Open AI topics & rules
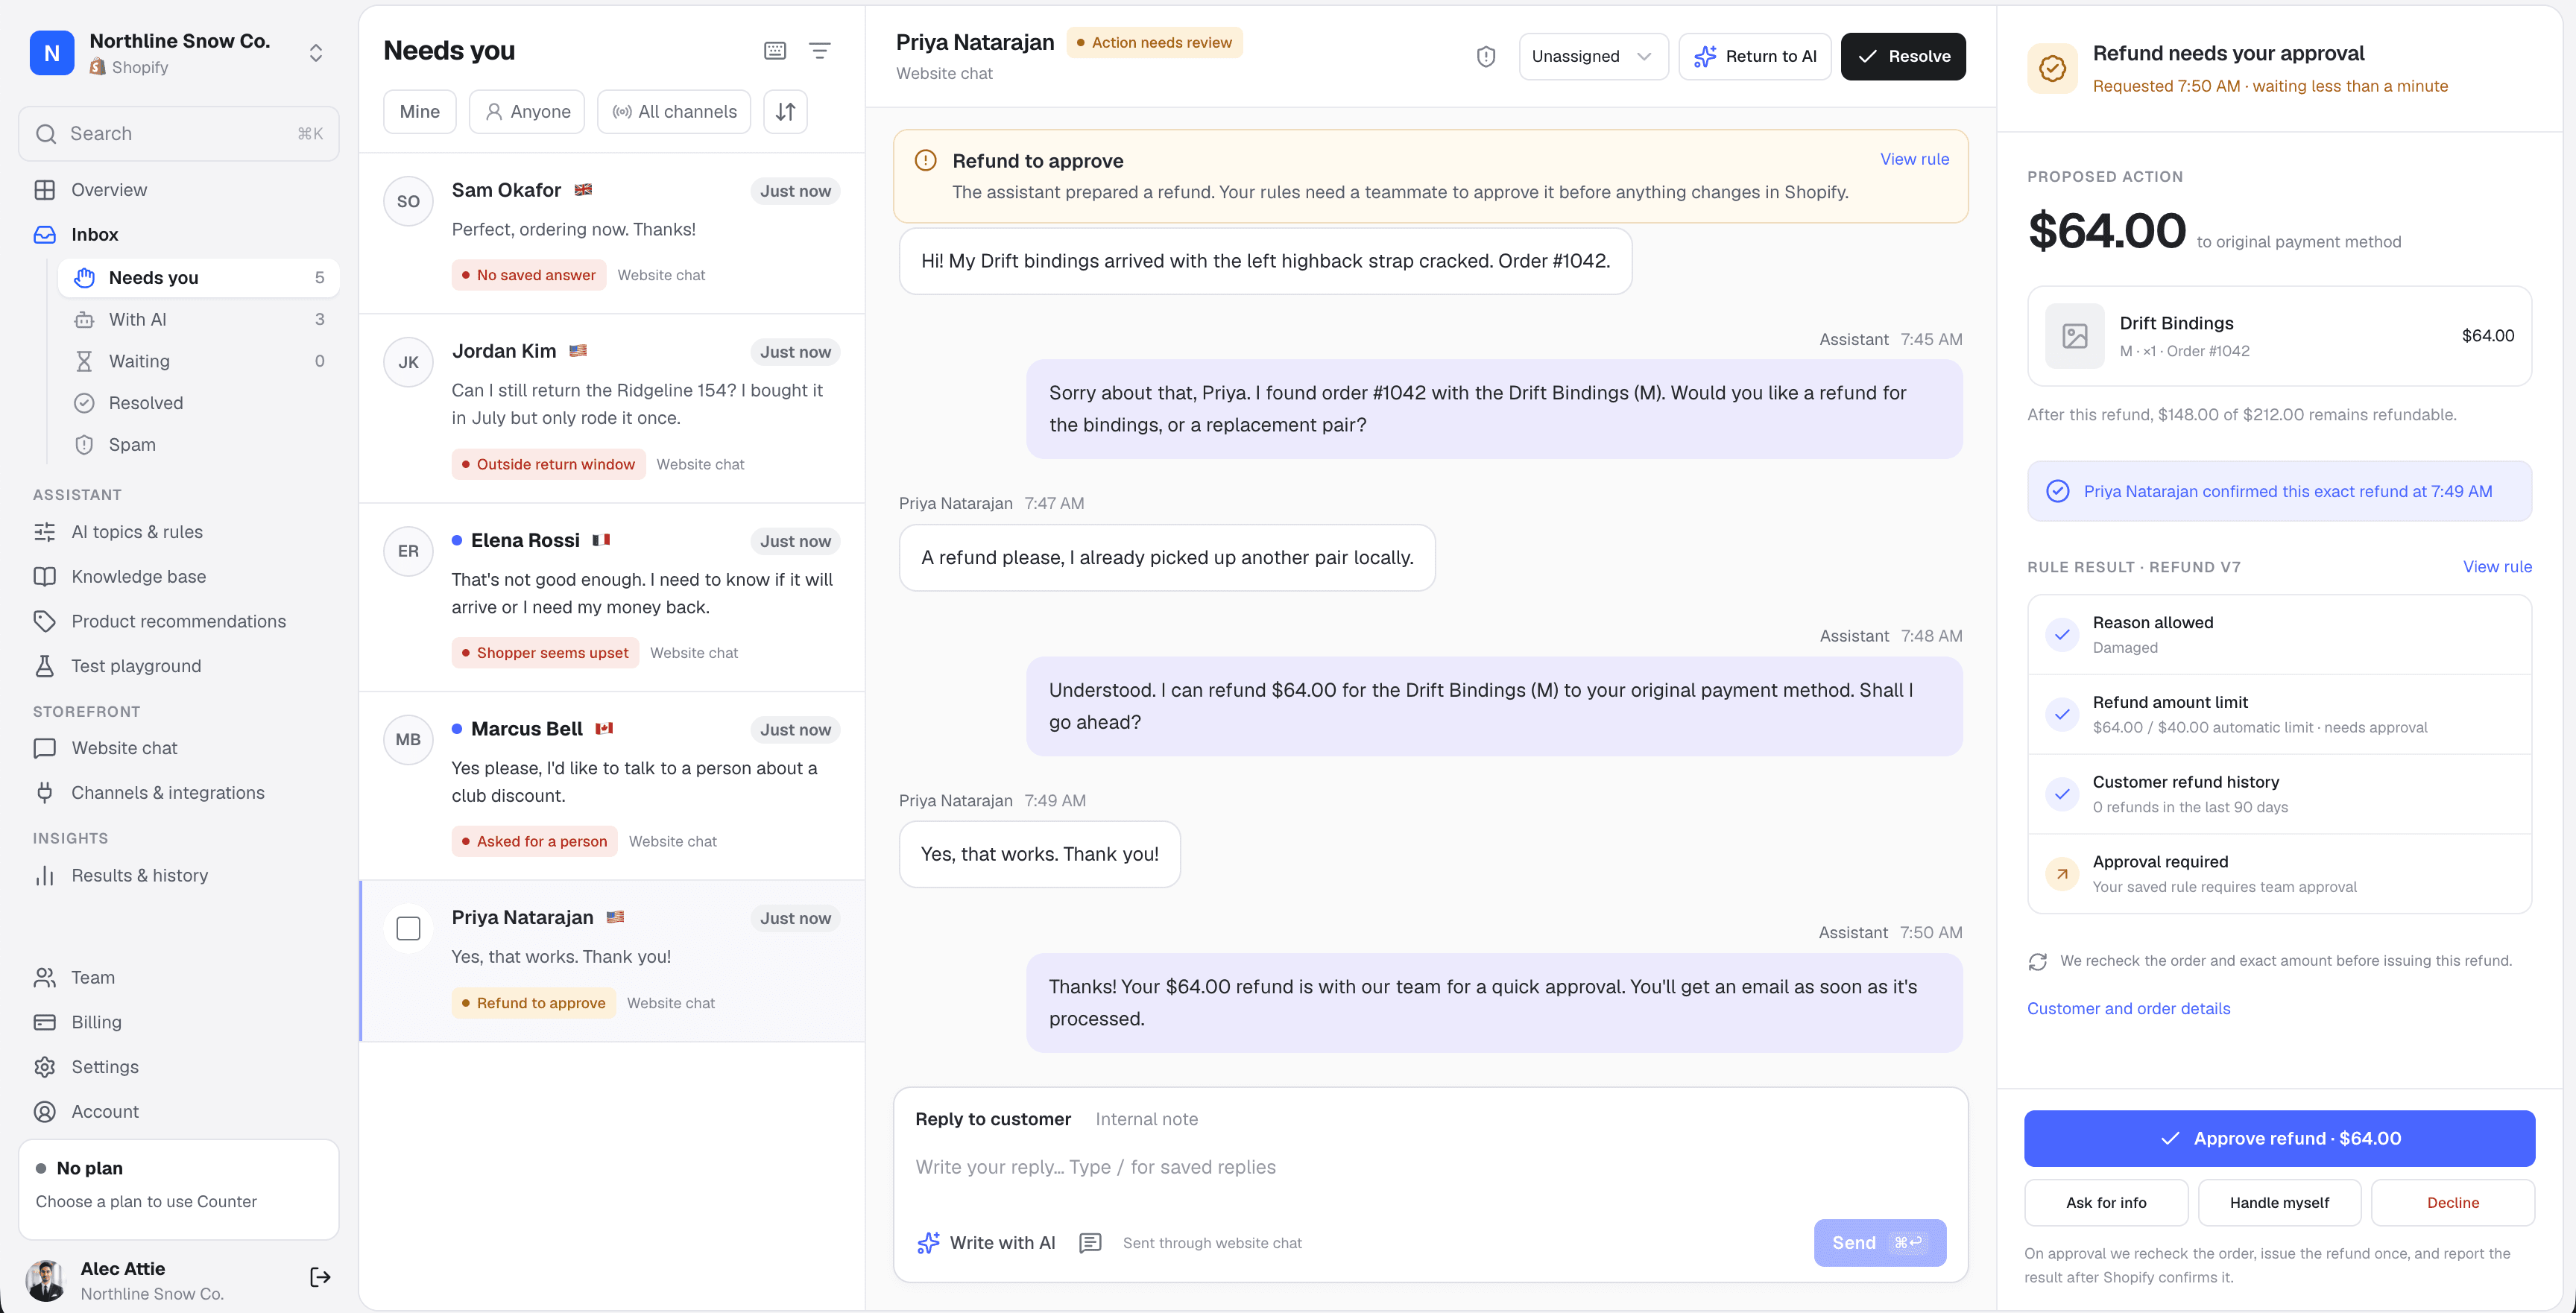The height and width of the screenshot is (1313, 2576). 179,532
